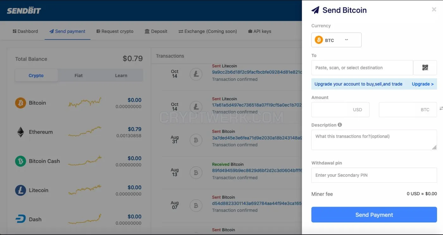Viewport: 443px width, 235px height.
Task: Click Bitcoin icon of Aug 31 transaction
Action: coord(196,140)
